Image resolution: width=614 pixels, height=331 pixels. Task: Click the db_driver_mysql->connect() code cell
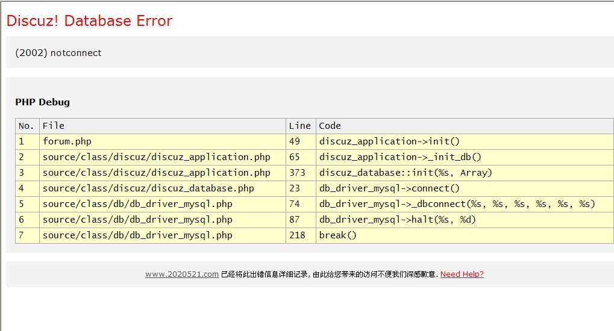(465, 188)
